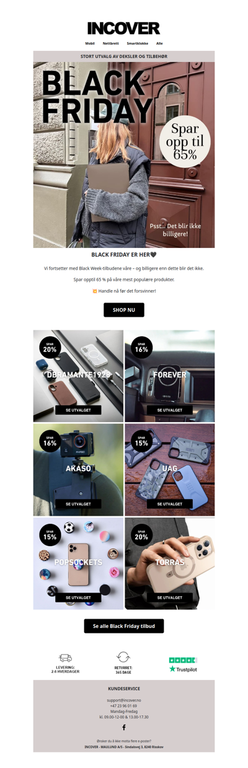The image size is (248, 768).
Task: Click the support@incover.no email link
Action: pos(124,700)
